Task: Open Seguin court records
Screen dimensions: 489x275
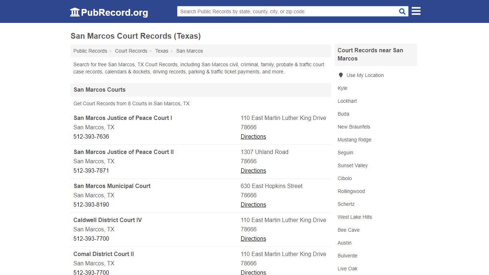Action: click(345, 153)
